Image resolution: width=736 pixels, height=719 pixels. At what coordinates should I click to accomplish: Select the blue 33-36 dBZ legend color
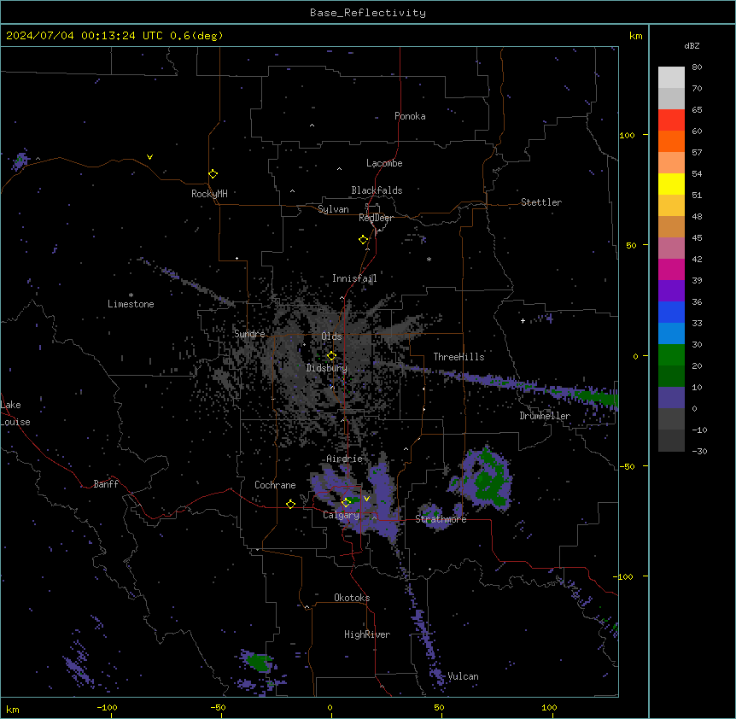coord(671,312)
